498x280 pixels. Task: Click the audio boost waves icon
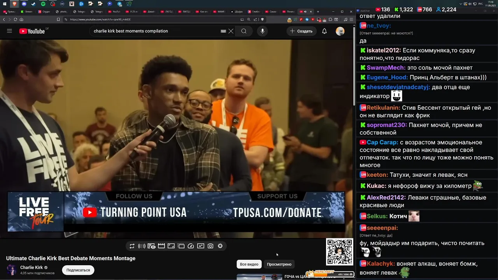(x=142, y=246)
